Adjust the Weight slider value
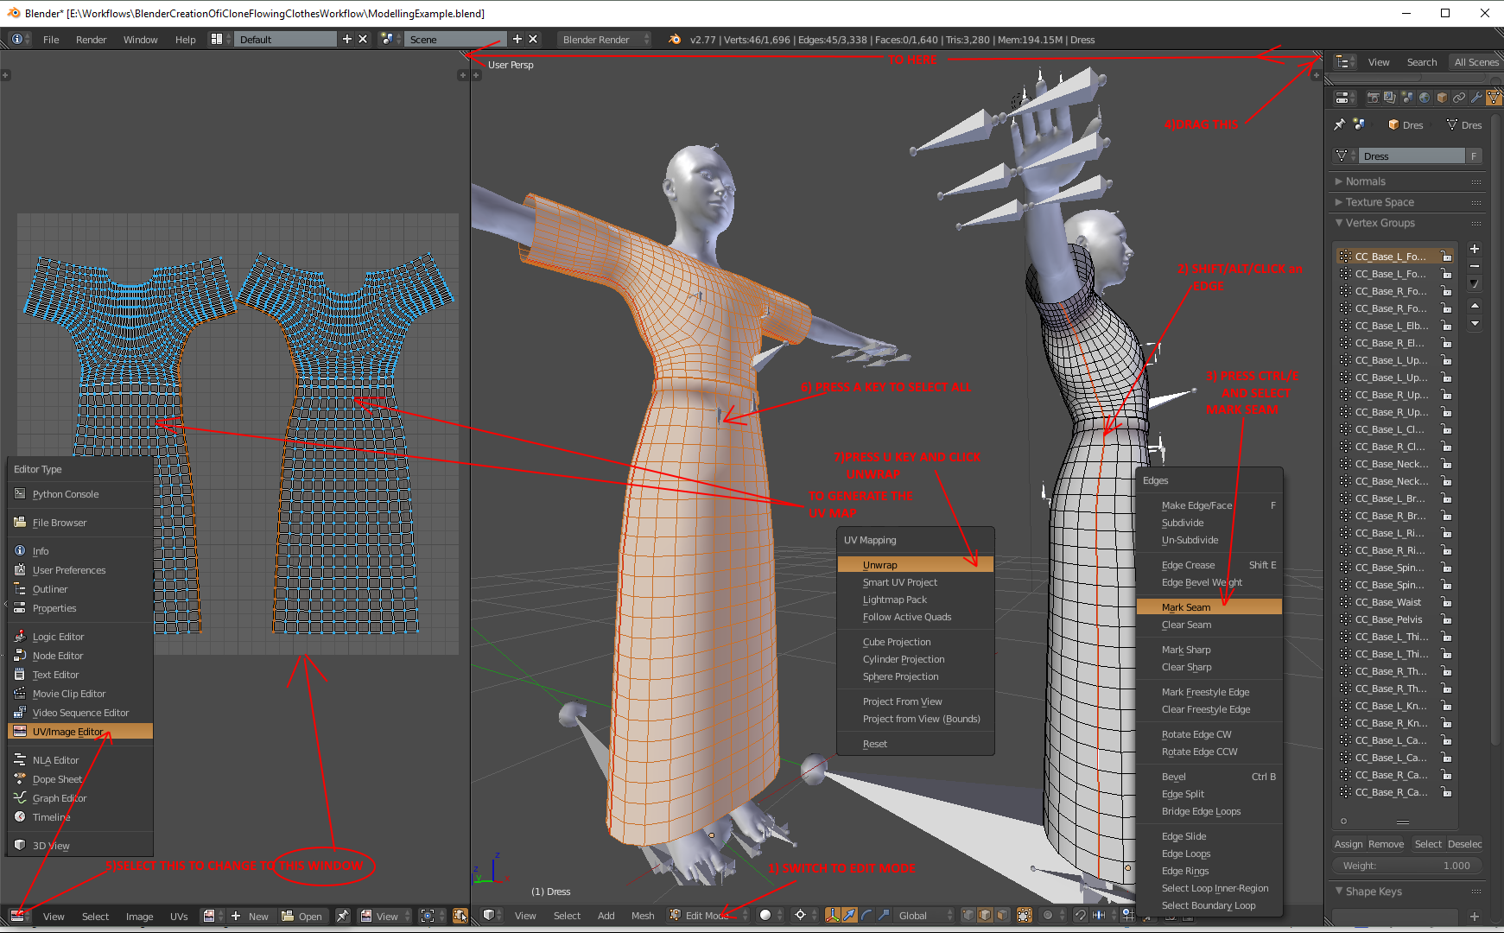Image resolution: width=1504 pixels, height=933 pixels. pos(1407,866)
